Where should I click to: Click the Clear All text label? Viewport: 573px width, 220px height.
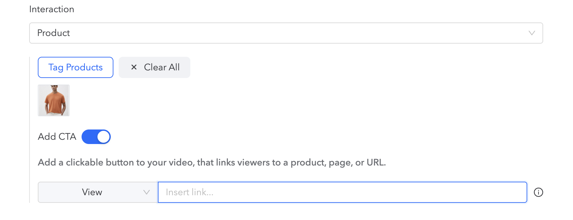[x=161, y=67]
